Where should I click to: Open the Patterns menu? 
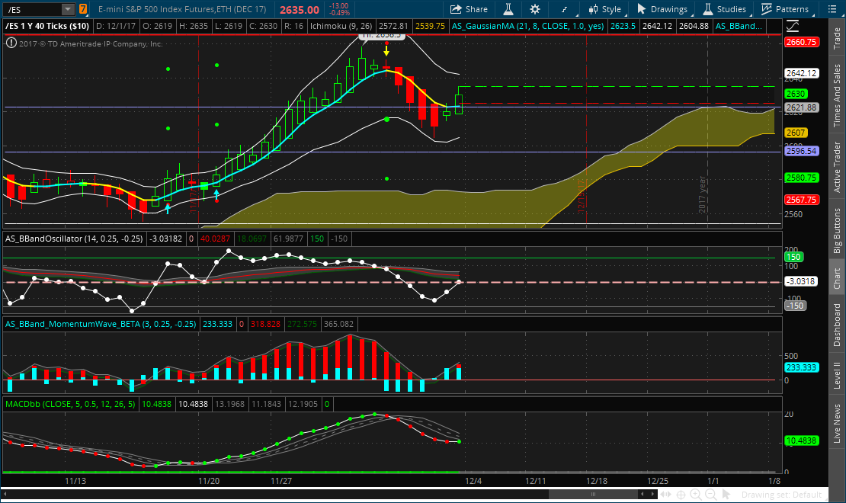(x=784, y=9)
